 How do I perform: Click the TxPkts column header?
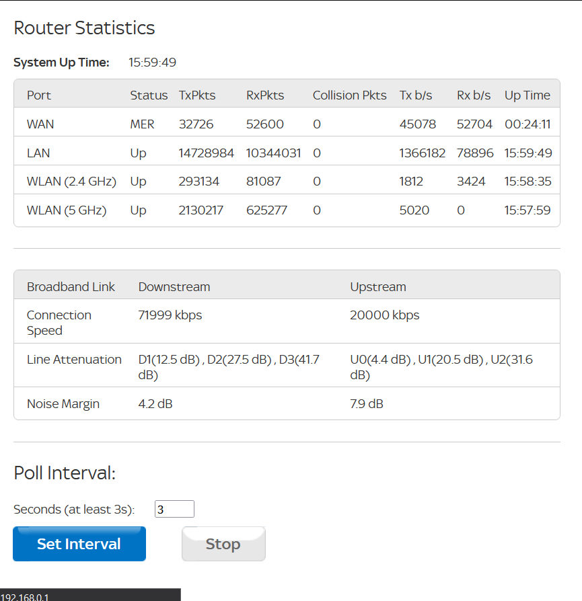(x=197, y=95)
